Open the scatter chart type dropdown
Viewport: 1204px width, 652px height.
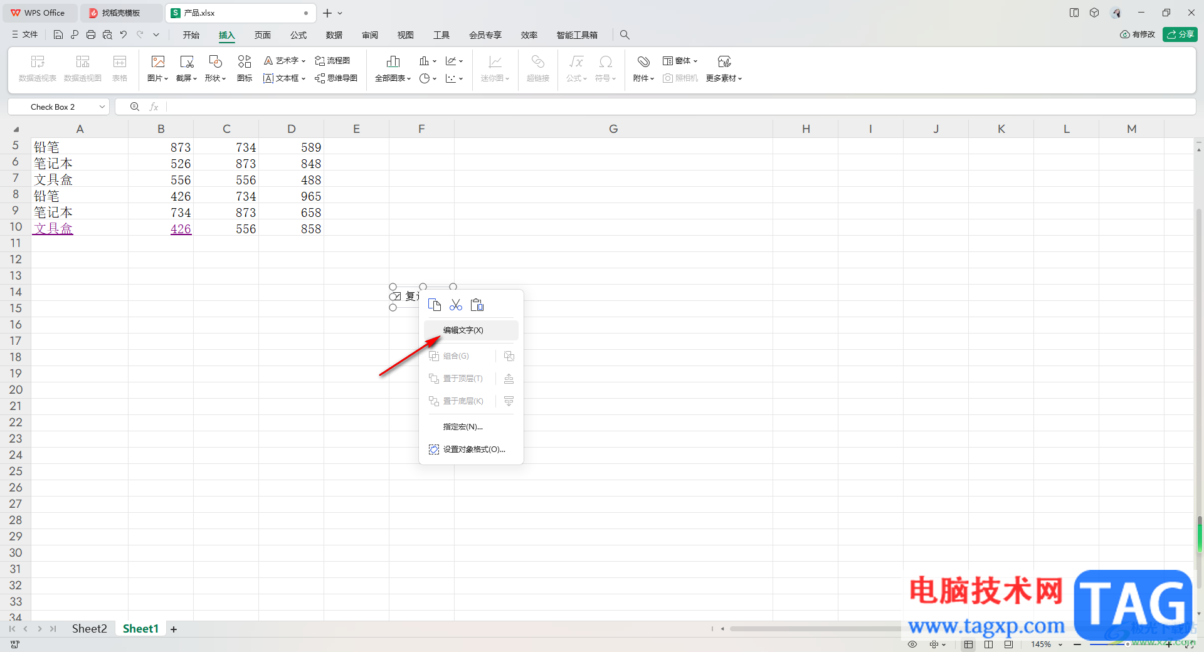click(454, 78)
